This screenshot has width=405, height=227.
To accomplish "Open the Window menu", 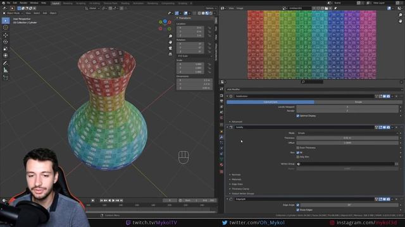I will click(x=34, y=3).
